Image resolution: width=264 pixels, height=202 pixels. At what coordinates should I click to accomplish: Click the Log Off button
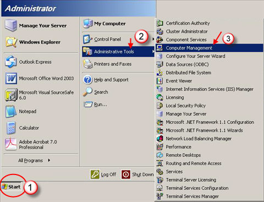pos(103,174)
